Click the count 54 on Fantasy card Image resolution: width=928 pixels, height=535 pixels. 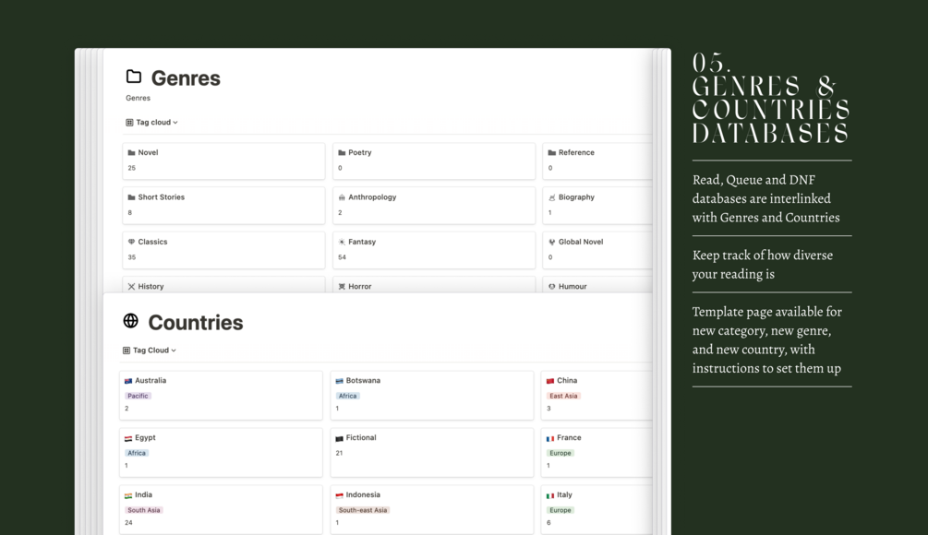tap(342, 257)
